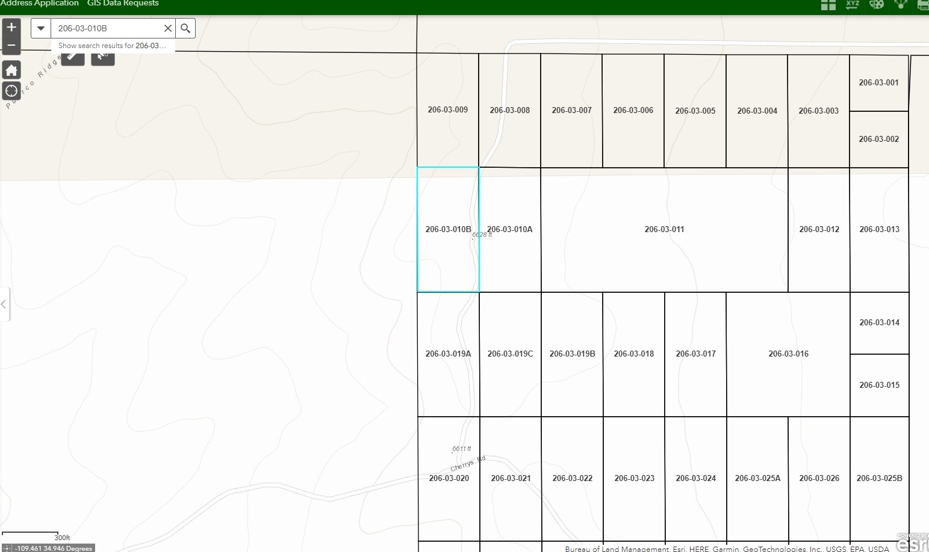Expand the search source dropdown arrow
The image size is (929, 552).
pyautogui.click(x=41, y=28)
